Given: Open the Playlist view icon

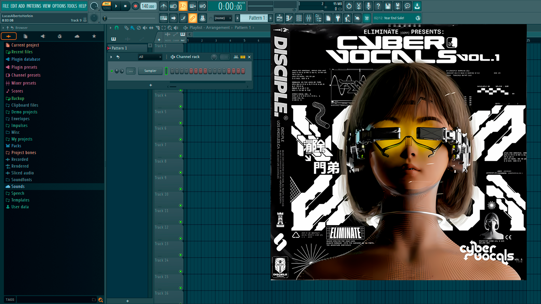Looking at the screenshot, I should 280,18.
